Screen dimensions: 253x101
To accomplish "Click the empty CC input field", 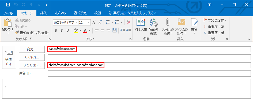I will pos(149,57).
